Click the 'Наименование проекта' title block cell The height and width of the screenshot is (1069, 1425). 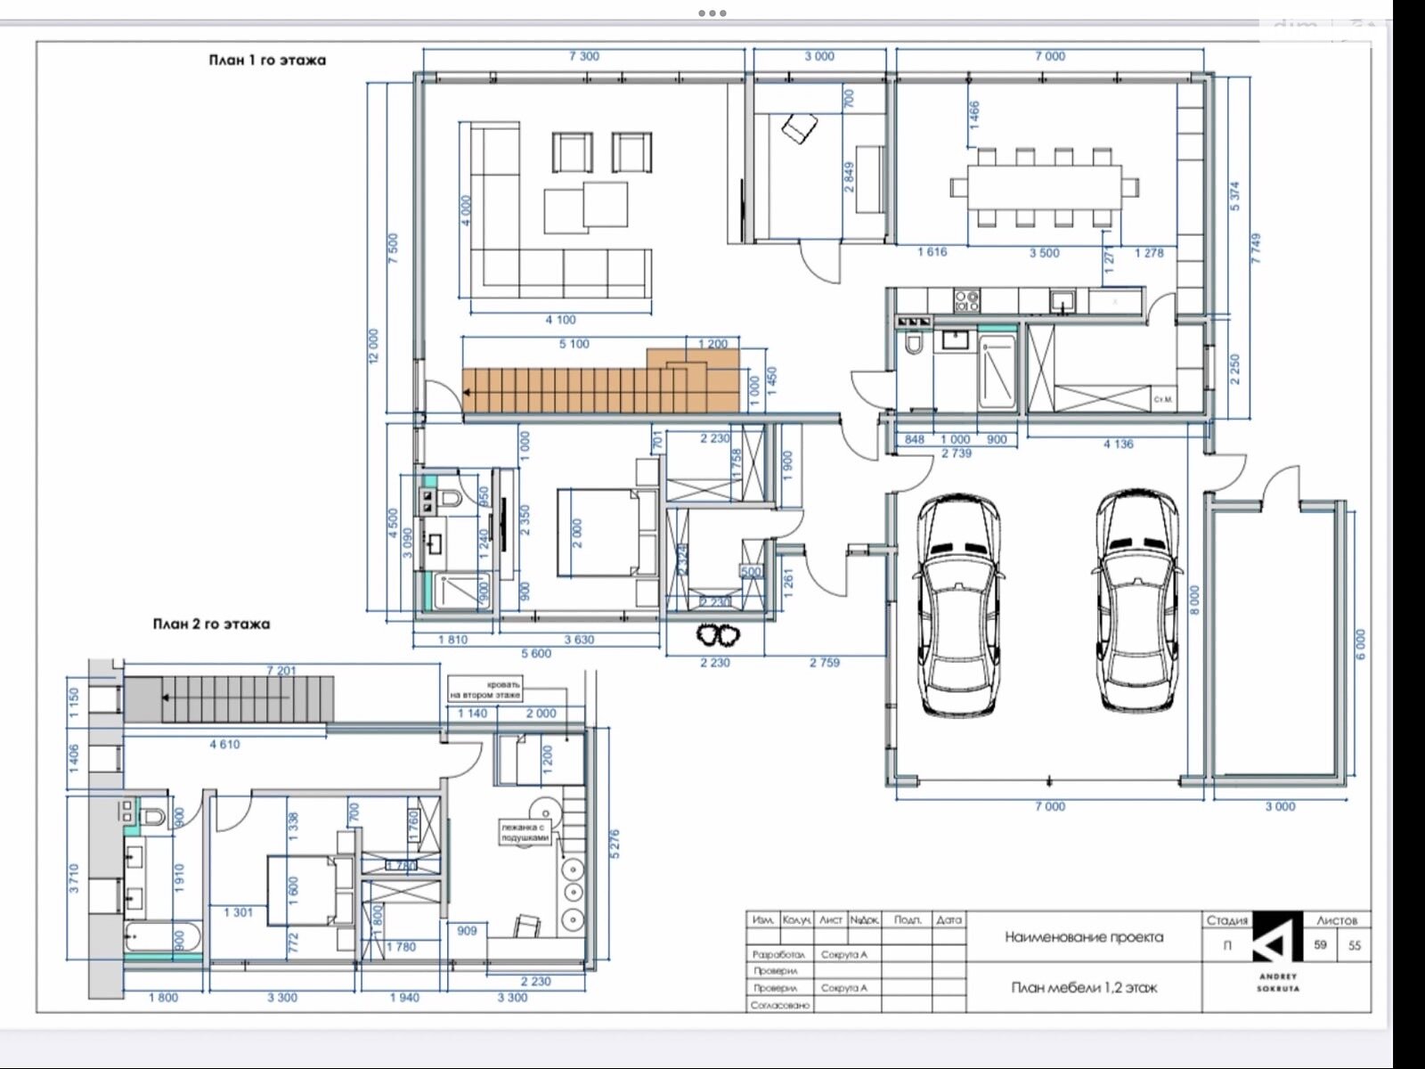pyautogui.click(x=1084, y=937)
